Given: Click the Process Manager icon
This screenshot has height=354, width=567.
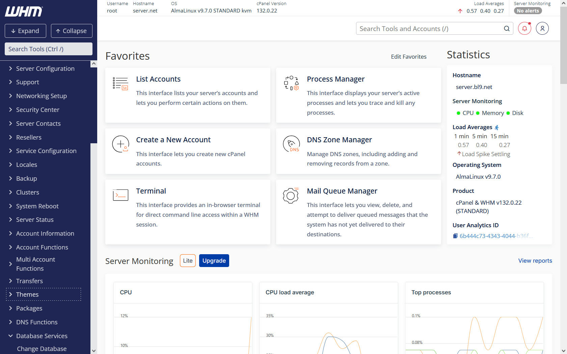Looking at the screenshot, I should pos(291,83).
